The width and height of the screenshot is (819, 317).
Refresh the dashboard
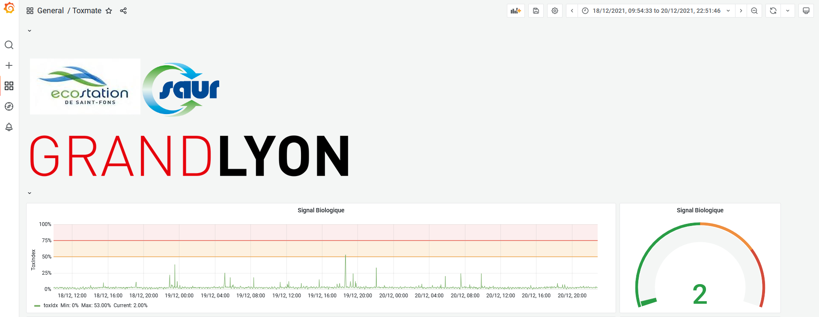[773, 11]
